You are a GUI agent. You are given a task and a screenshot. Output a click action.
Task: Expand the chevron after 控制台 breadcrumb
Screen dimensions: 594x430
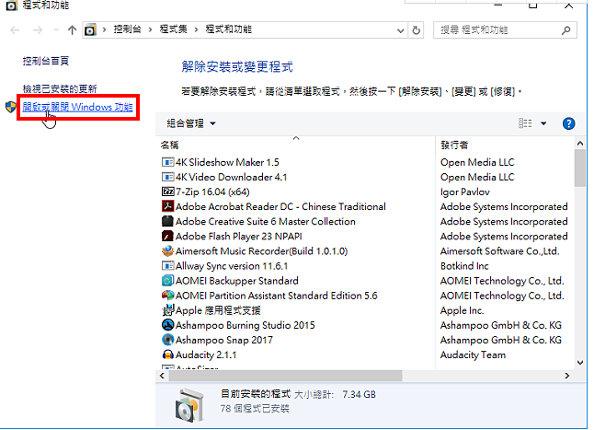tap(151, 29)
